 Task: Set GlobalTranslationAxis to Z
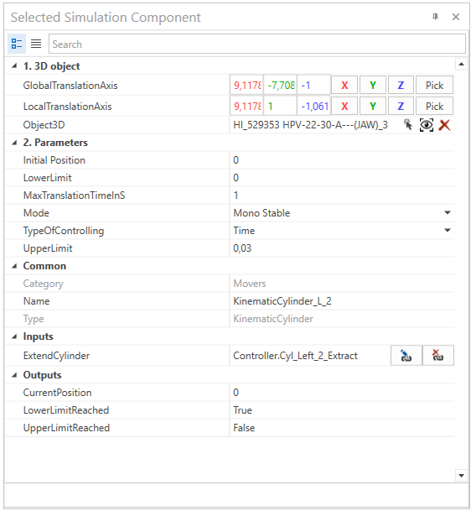[x=401, y=86]
